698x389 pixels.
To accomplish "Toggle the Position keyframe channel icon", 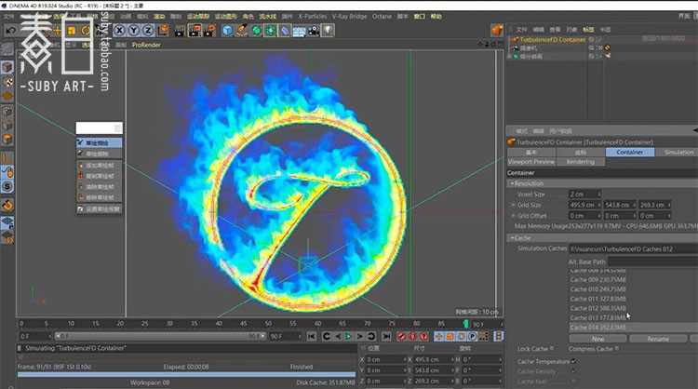I will click(438, 337).
